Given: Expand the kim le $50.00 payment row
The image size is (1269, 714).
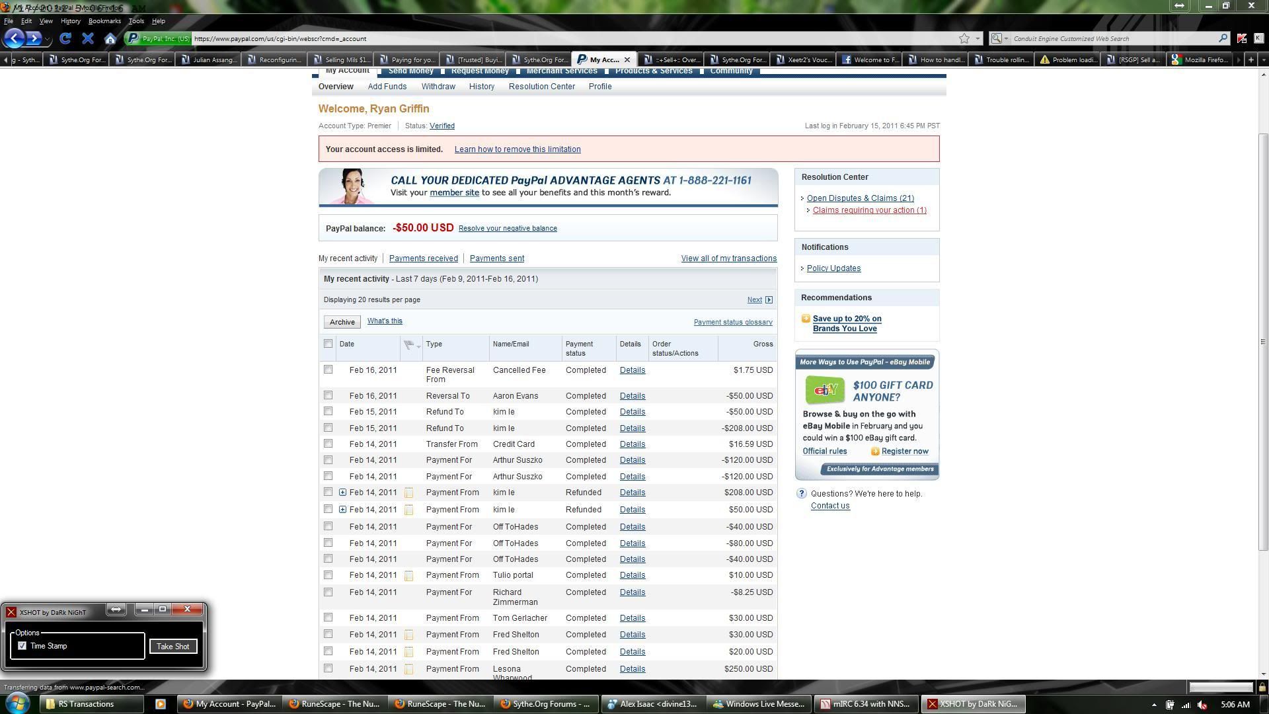Looking at the screenshot, I should tap(342, 510).
